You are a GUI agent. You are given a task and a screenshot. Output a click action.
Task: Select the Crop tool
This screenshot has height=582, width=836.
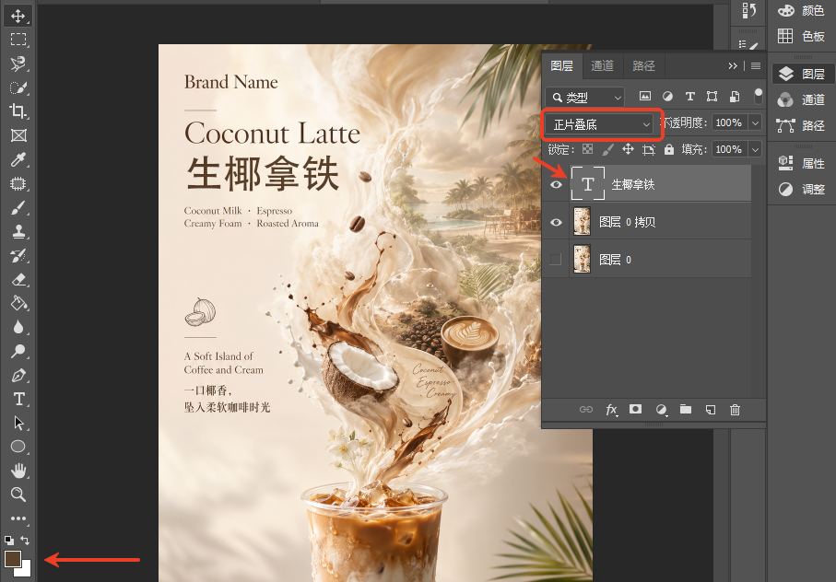click(18, 111)
